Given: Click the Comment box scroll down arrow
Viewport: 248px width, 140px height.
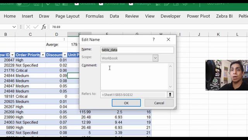Looking at the screenshot, I should point(170,86).
